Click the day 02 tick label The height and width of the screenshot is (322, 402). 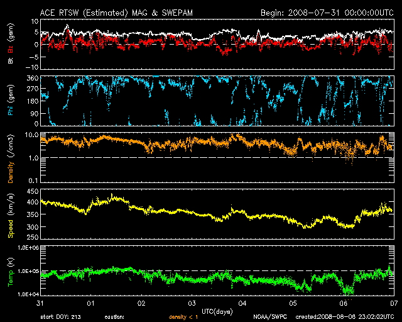[x=141, y=303]
